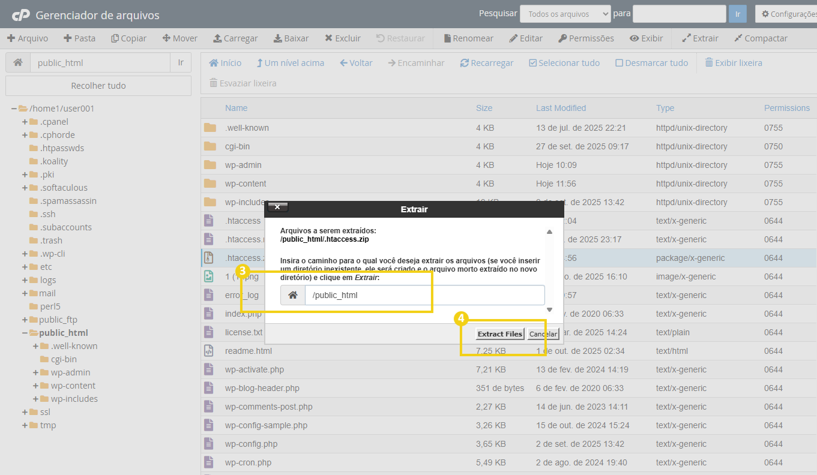The height and width of the screenshot is (475, 817).
Task: Click Recarregar to refresh the file list
Action: (486, 63)
